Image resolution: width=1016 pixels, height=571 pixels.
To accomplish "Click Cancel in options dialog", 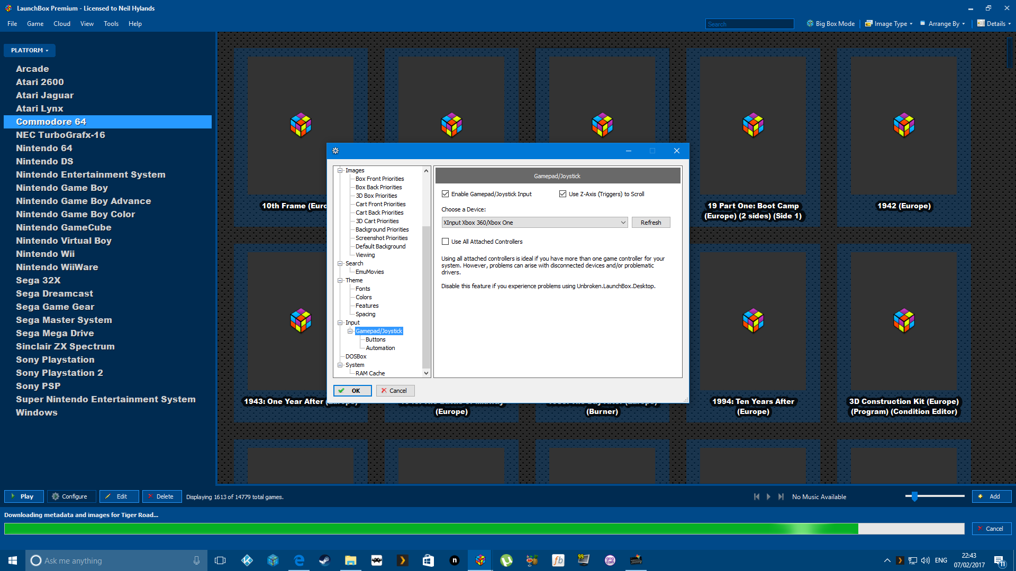I will pyautogui.click(x=395, y=391).
